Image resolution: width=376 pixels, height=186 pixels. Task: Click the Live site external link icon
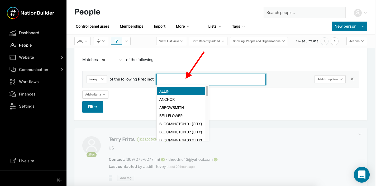coord(13,161)
